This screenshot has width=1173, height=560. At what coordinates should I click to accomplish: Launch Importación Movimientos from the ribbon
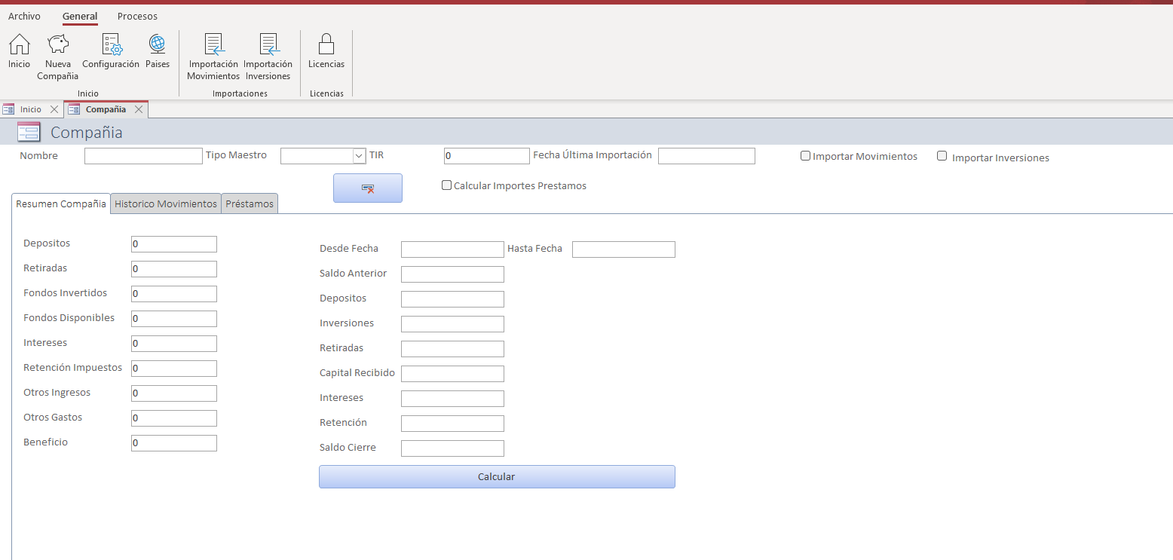(213, 45)
